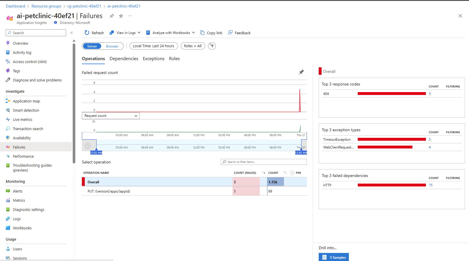Select the Operations tab
The width and height of the screenshot is (469, 261).
click(x=93, y=59)
